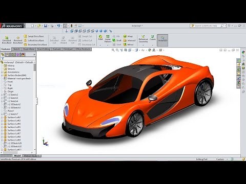Click the Open file icon
The width and height of the screenshot is (246, 184).
pyautogui.click(x=39, y=26)
